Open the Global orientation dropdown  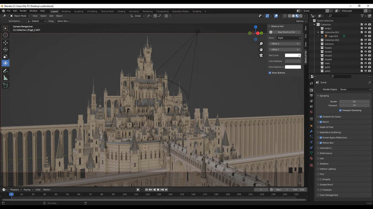point(138,16)
